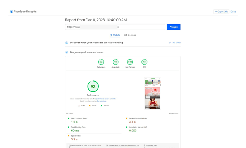
Task: Click the icon beside Single page load
Action: (144, 145)
